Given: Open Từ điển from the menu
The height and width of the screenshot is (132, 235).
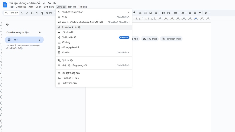Looking at the screenshot, I should (x=94, y=53).
